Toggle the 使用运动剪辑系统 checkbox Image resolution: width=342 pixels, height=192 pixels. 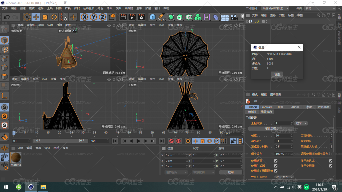276,171
